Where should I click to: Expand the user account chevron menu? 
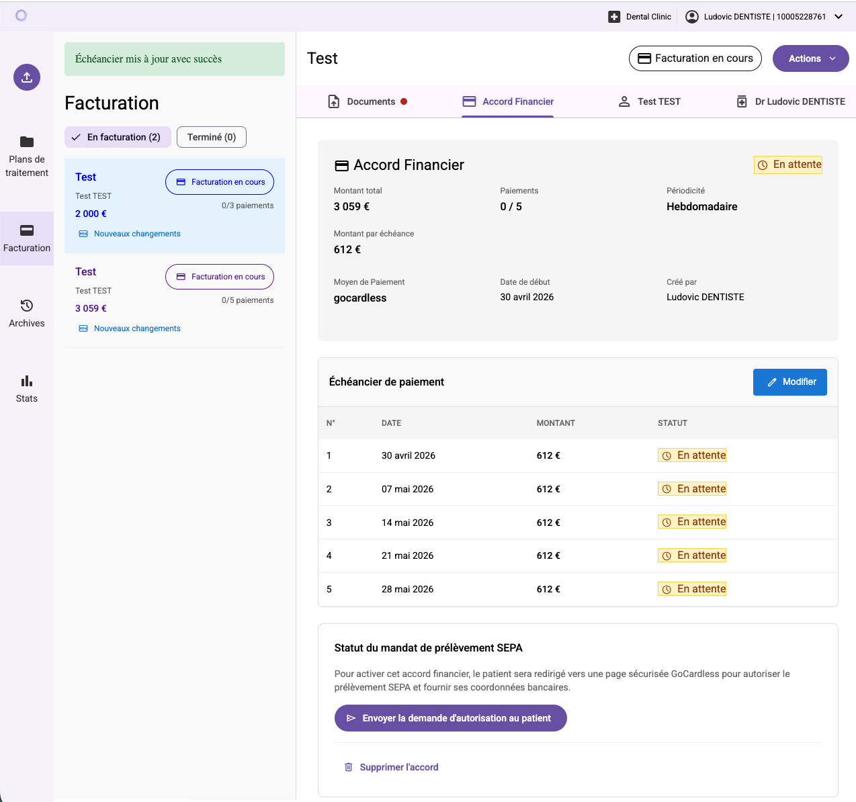[x=839, y=17]
